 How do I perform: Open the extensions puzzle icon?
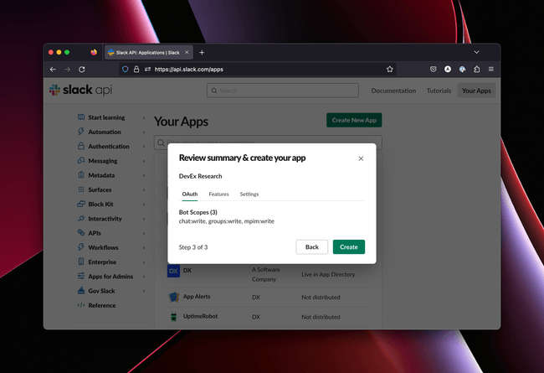(477, 70)
